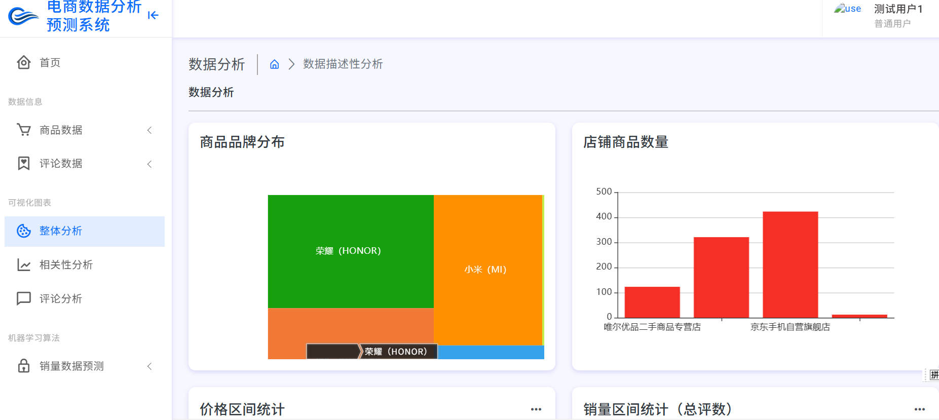Expand the 商品数据 submenu chevron
Viewport: 939px width, 420px height.
click(x=149, y=130)
